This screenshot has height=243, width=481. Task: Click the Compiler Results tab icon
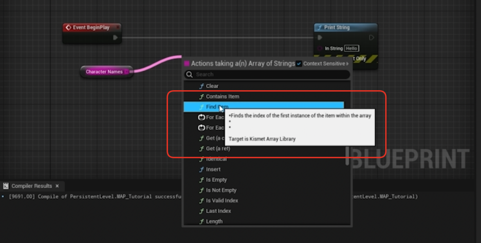pos(6,186)
